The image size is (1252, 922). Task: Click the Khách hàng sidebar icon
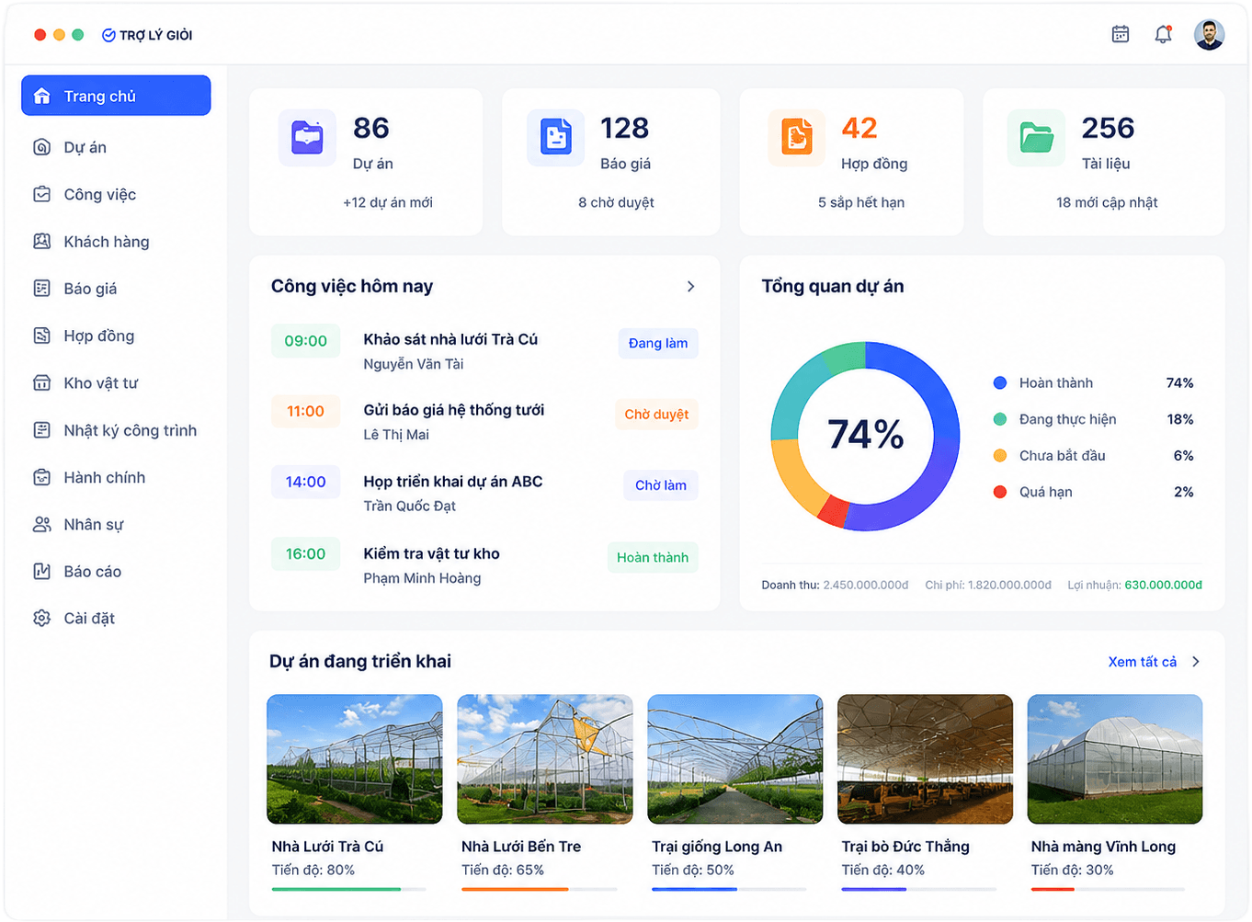(42, 242)
